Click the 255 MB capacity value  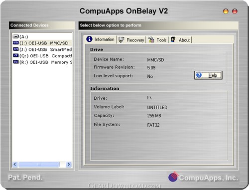pos(154,116)
